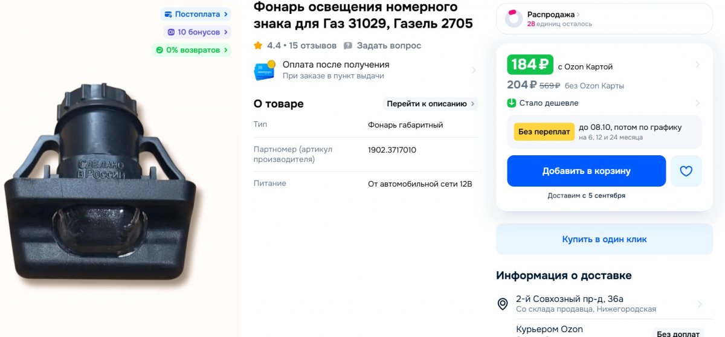
Task: Jump to description via Перейти к описанию
Action: pos(430,104)
